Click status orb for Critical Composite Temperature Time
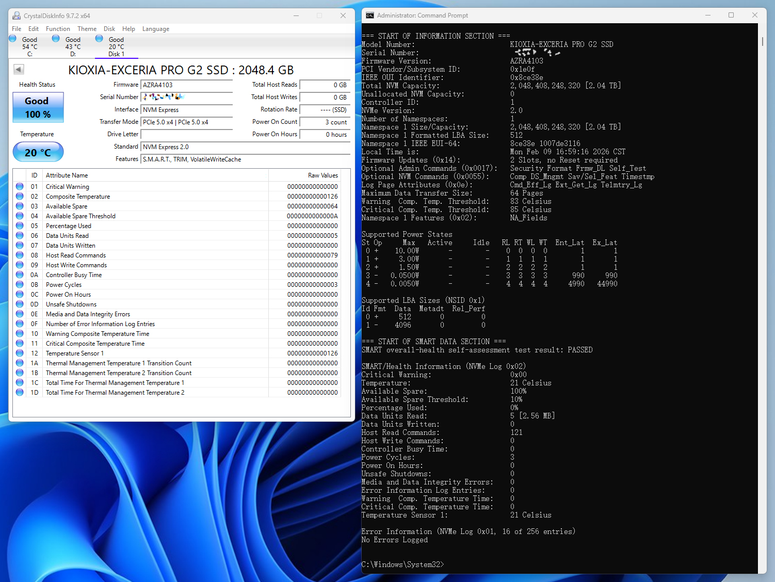775x582 pixels. pos(20,343)
